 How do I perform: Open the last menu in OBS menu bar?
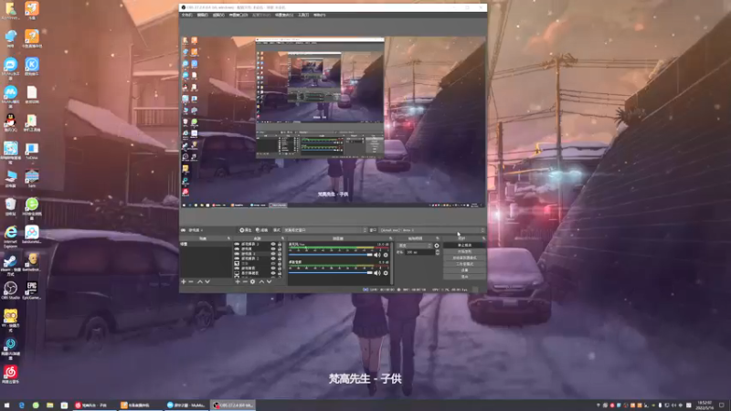point(319,15)
